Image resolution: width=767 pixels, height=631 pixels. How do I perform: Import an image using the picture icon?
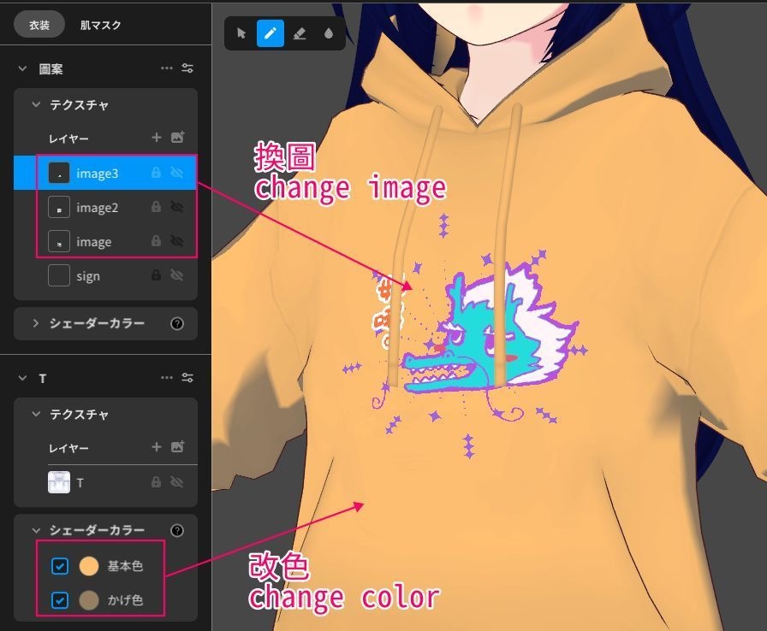(x=179, y=138)
